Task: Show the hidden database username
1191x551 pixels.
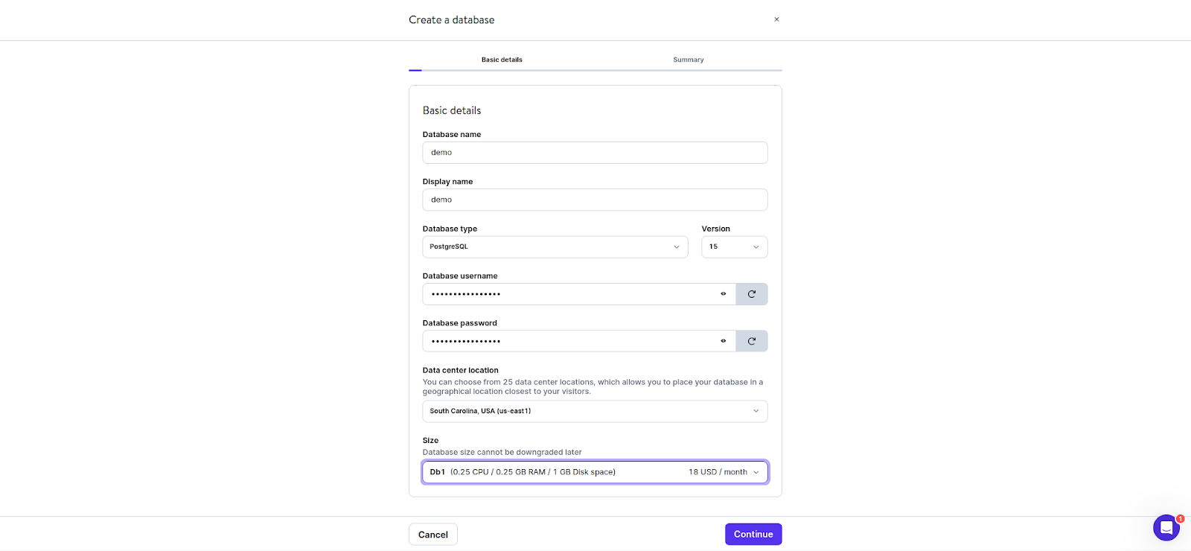Action: coord(723,294)
